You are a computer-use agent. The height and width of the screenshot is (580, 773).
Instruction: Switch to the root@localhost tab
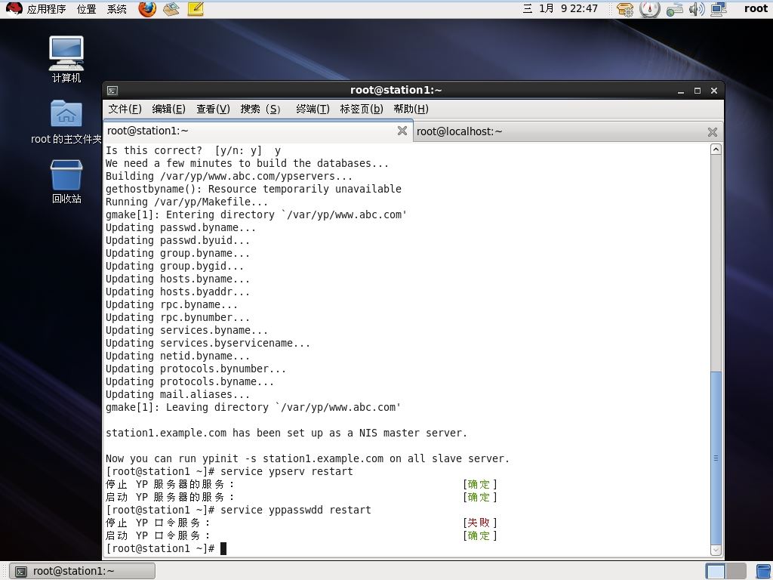568,131
